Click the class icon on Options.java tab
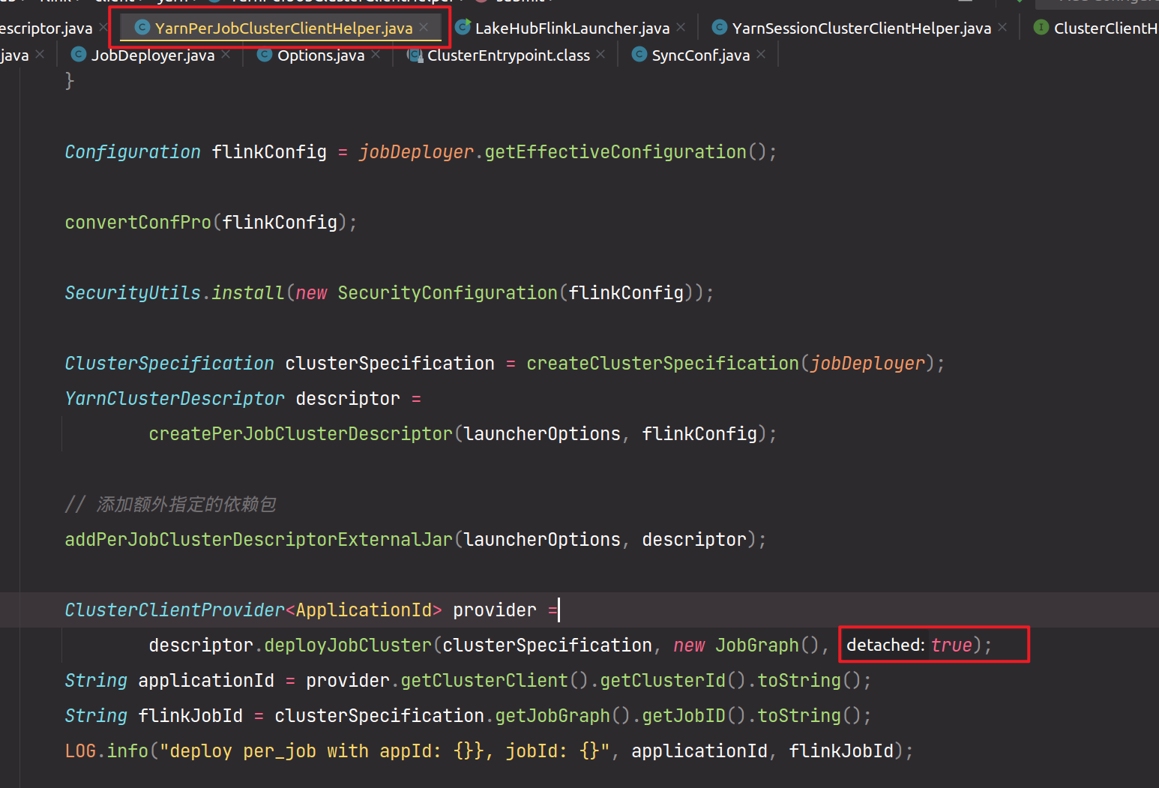1159x788 pixels. pos(264,55)
